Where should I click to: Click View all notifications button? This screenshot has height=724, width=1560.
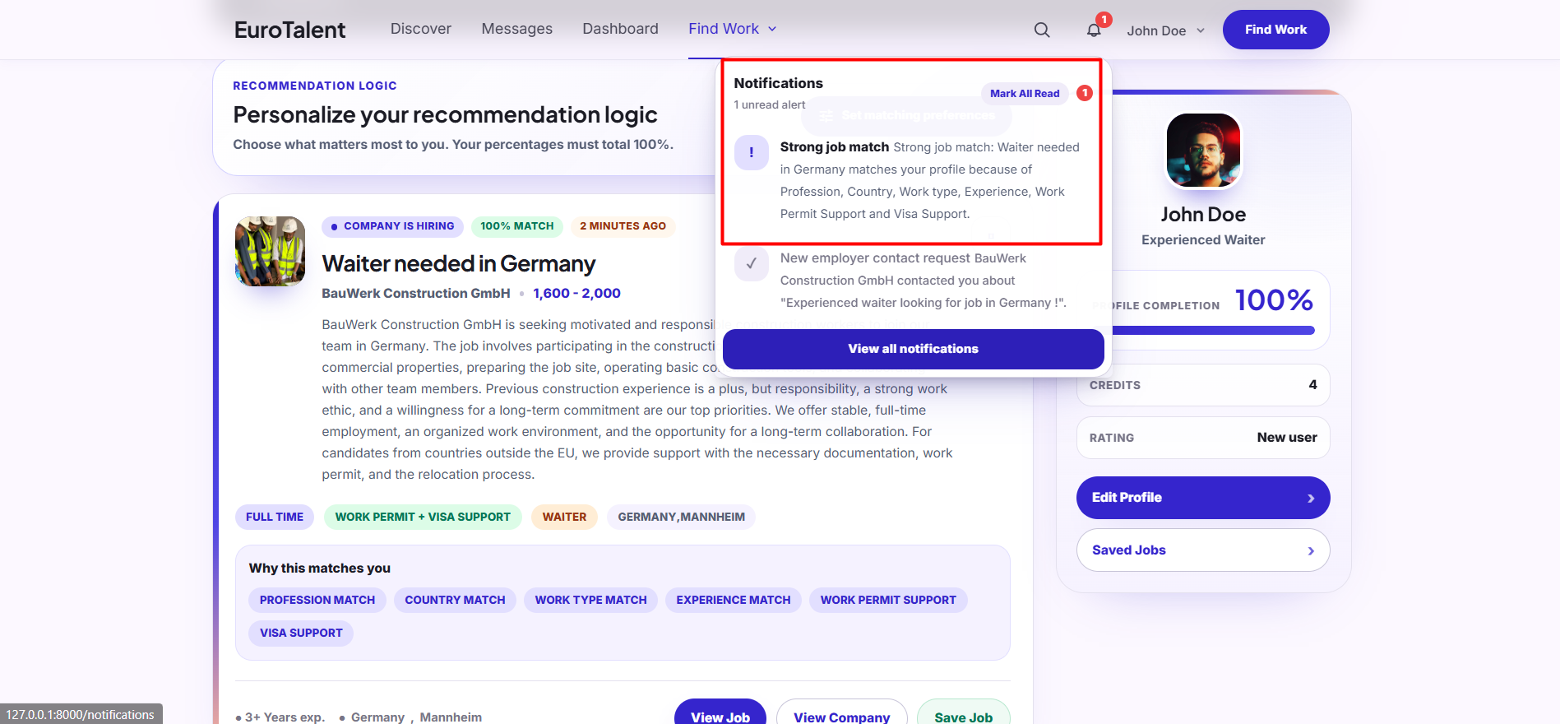pos(914,349)
